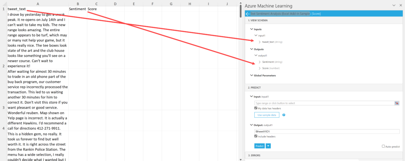Select the cell starting "After waiting for almost 30 minutes"
Screen dimensions: 405x161
click(x=38, y=89)
